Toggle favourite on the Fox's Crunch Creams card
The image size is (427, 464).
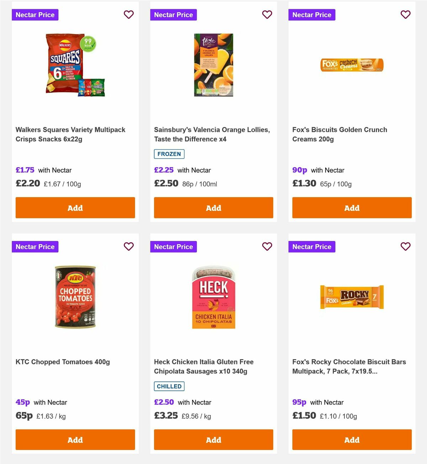click(406, 15)
